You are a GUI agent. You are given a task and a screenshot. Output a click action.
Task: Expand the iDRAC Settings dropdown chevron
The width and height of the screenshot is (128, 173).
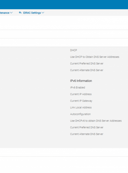(43, 13)
